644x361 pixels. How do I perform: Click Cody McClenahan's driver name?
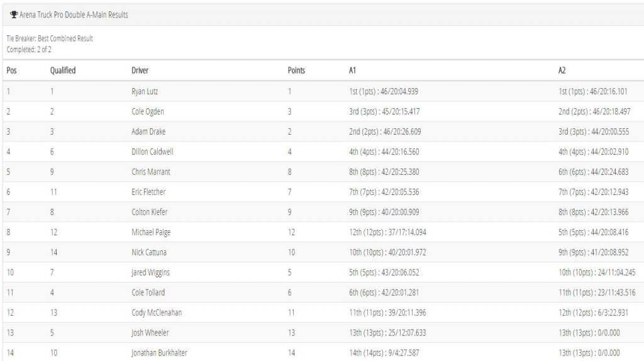(x=157, y=313)
